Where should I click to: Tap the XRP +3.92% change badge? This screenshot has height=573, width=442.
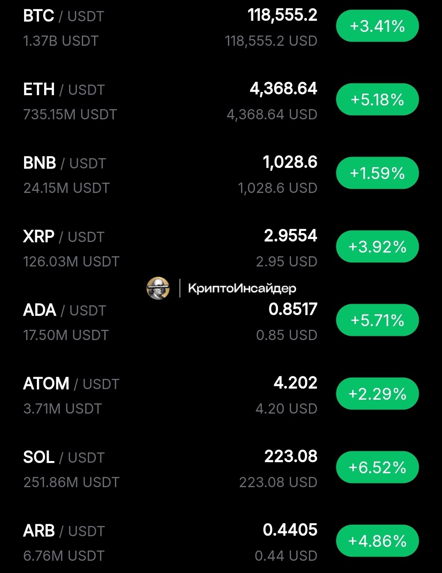pos(377,247)
